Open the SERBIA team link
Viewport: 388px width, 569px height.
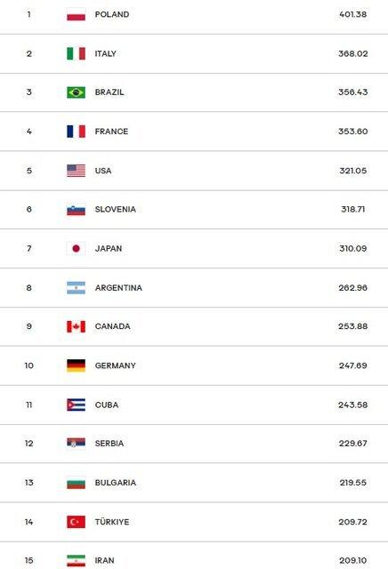click(x=109, y=444)
